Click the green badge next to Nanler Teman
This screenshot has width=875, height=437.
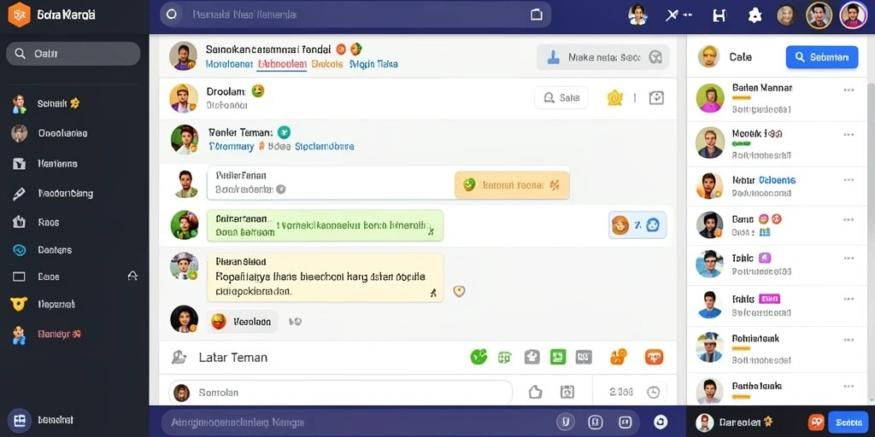pyautogui.click(x=284, y=132)
